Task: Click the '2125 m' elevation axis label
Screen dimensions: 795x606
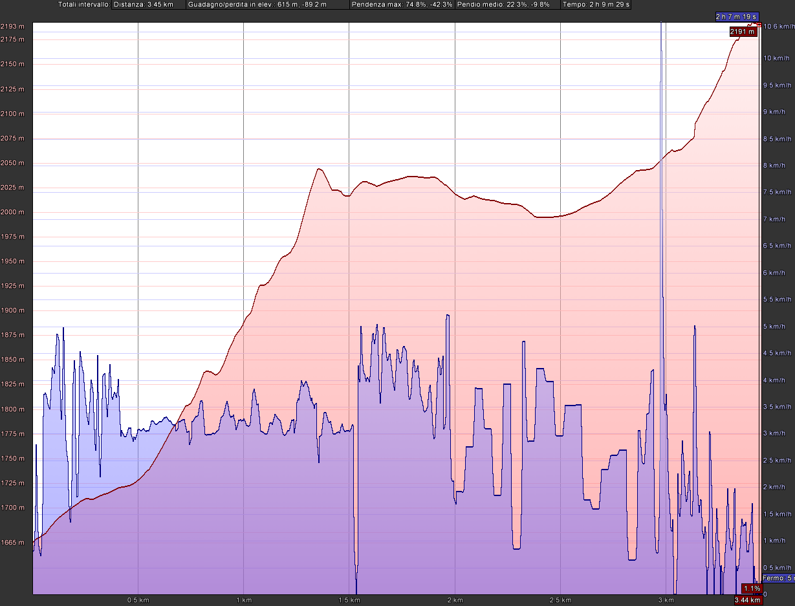Action: point(13,89)
